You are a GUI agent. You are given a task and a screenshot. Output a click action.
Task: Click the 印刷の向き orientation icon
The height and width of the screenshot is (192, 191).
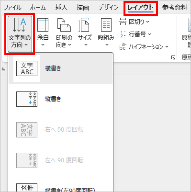pos(64,25)
